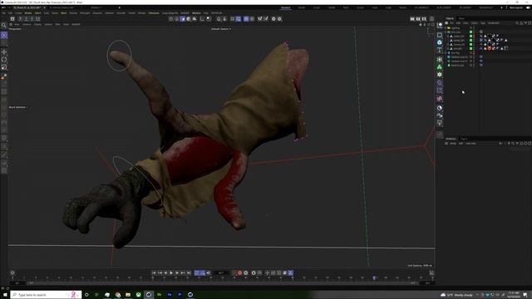Expand the Lighting object in Object Manager
Screen dimensions: 532x299
446,27
